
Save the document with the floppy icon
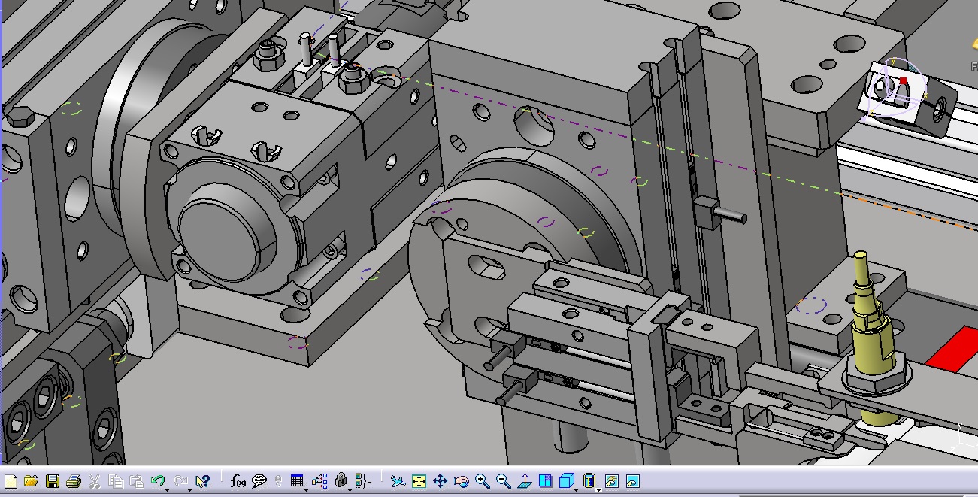point(53,481)
